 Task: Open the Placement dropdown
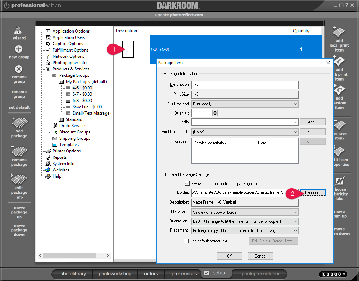pos(245,231)
